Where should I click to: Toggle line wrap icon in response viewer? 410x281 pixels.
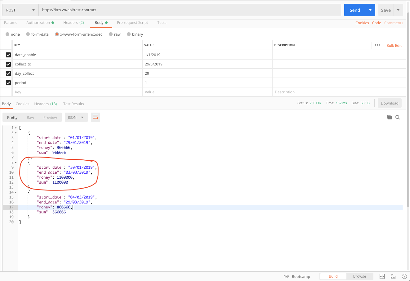coord(96,117)
